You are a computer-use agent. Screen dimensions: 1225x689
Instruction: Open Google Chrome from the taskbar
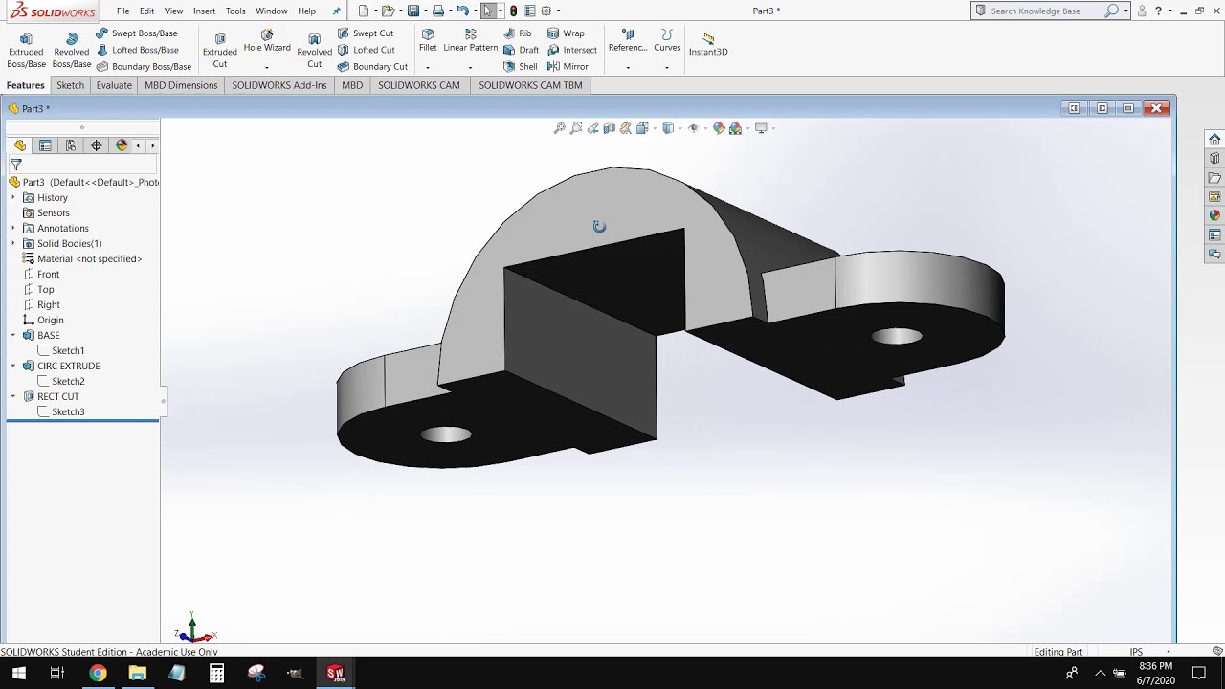(98, 673)
